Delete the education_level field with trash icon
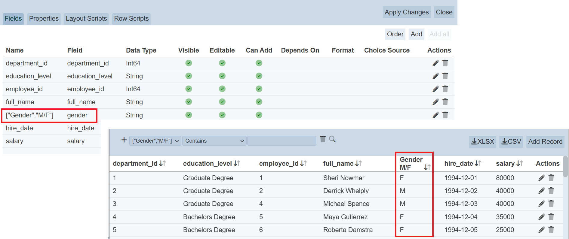 pyautogui.click(x=445, y=76)
